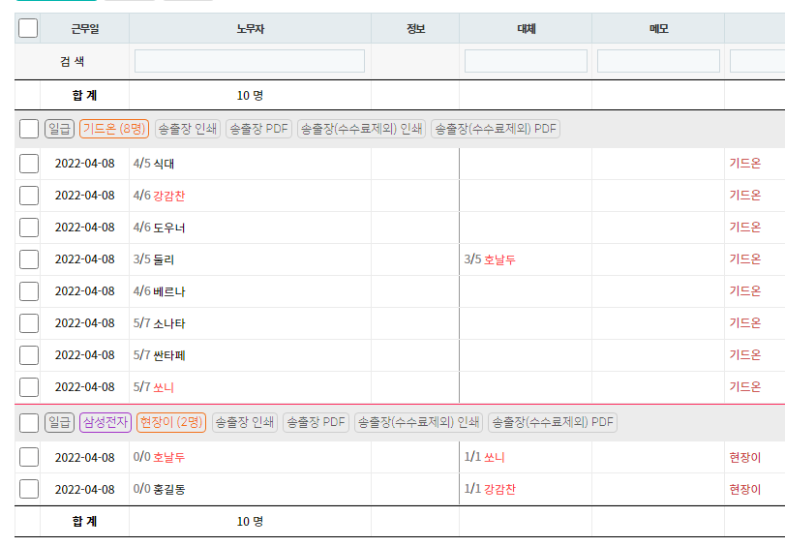
Task: Sort by the 근무일 column header
Action: pyautogui.click(x=85, y=29)
